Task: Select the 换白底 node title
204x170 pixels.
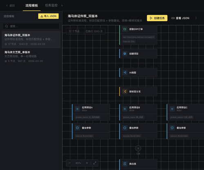Action: 133,164
